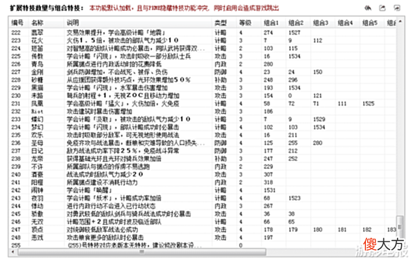415x266 pixels.
Task: Click the 150 value in row 227
Action: tap(317, 72)
